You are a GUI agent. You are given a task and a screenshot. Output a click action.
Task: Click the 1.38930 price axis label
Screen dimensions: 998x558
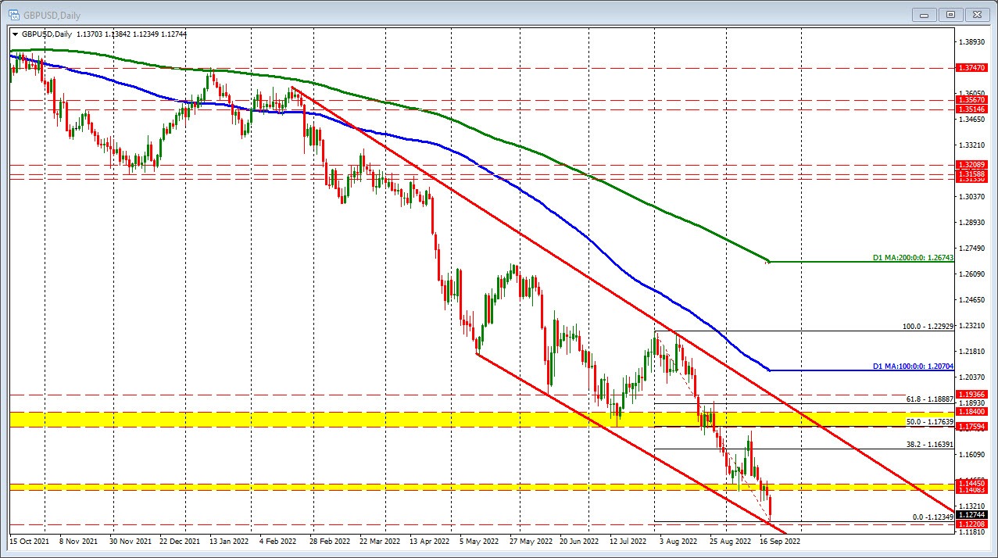973,41
